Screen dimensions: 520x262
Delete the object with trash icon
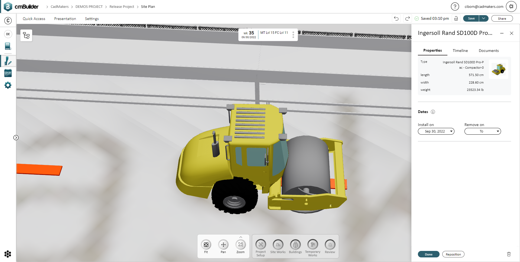[x=509, y=254]
